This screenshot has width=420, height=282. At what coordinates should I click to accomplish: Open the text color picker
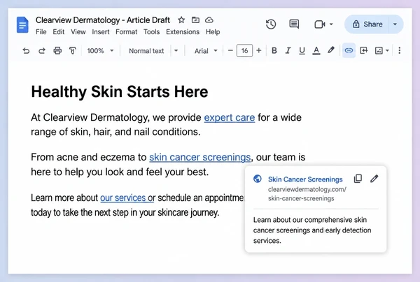click(x=316, y=50)
